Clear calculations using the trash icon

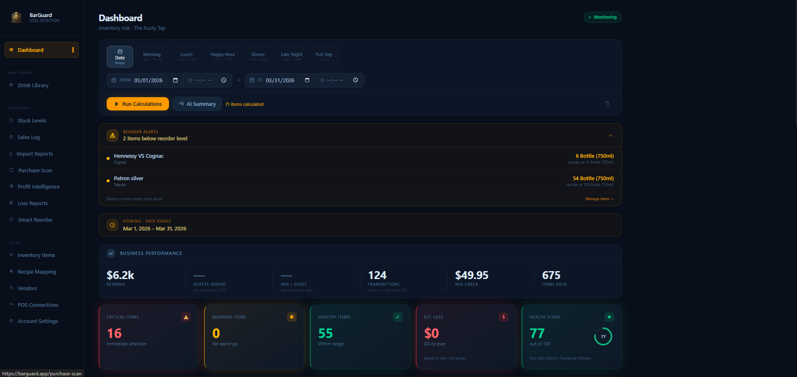click(607, 104)
